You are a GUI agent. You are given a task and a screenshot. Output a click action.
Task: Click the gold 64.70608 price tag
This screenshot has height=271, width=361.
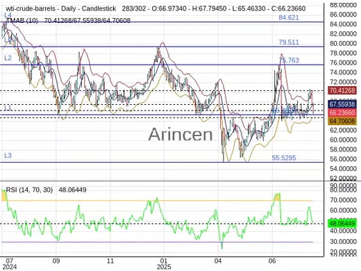[342, 121]
